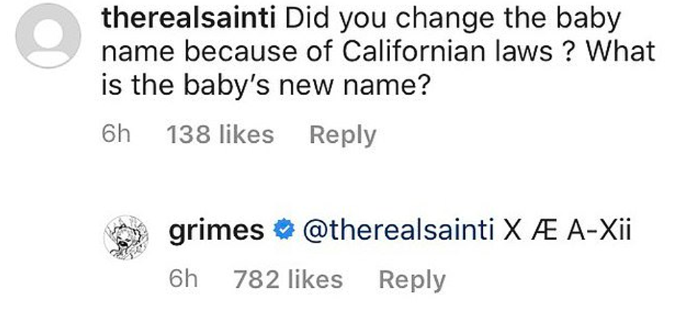This screenshot has width=679, height=312.
Task: Open the therealsainti username in the comment
Action: coord(189,19)
